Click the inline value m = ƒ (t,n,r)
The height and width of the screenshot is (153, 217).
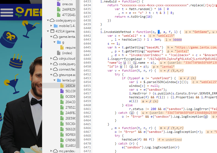[x=172, y=128]
